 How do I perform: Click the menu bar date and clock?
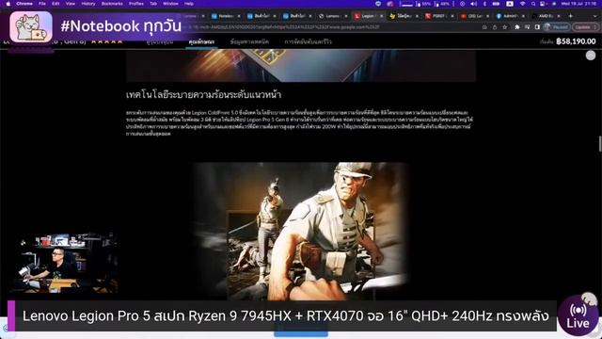coord(578,4)
